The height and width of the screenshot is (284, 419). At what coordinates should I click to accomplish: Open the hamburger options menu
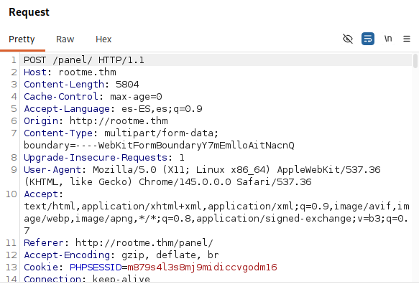point(407,39)
